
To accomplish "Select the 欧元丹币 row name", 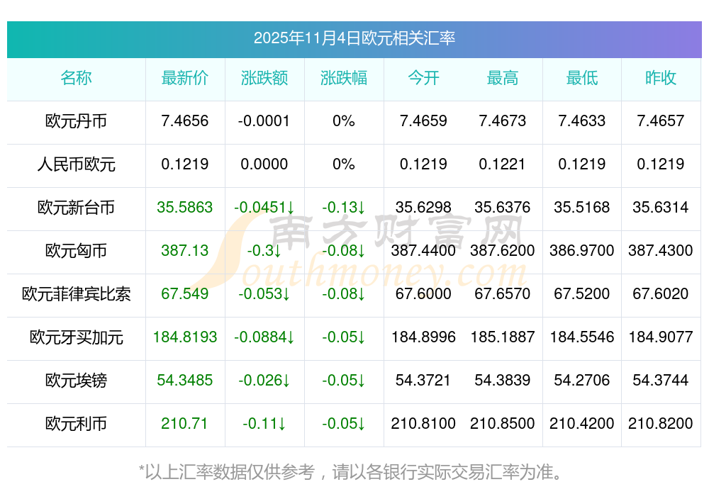I will tap(76, 121).
